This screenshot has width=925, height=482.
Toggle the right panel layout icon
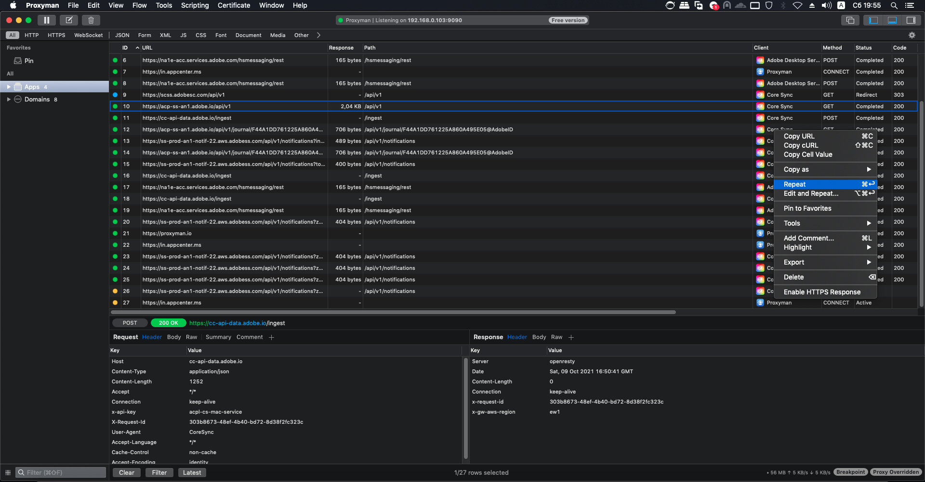coord(911,20)
